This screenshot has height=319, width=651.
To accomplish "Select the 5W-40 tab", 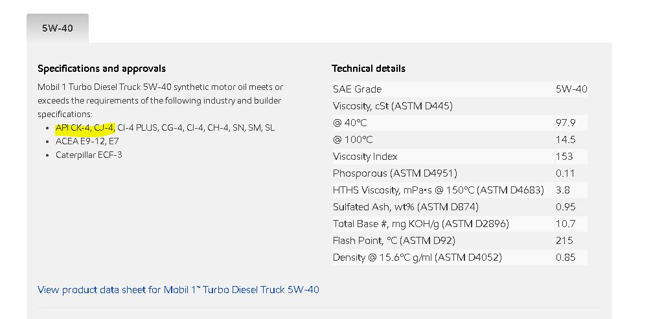I will [x=57, y=28].
